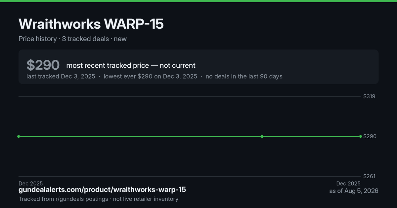Click the 'Price history · 3 tracked deals' subtitle

pyautogui.click(x=64, y=39)
